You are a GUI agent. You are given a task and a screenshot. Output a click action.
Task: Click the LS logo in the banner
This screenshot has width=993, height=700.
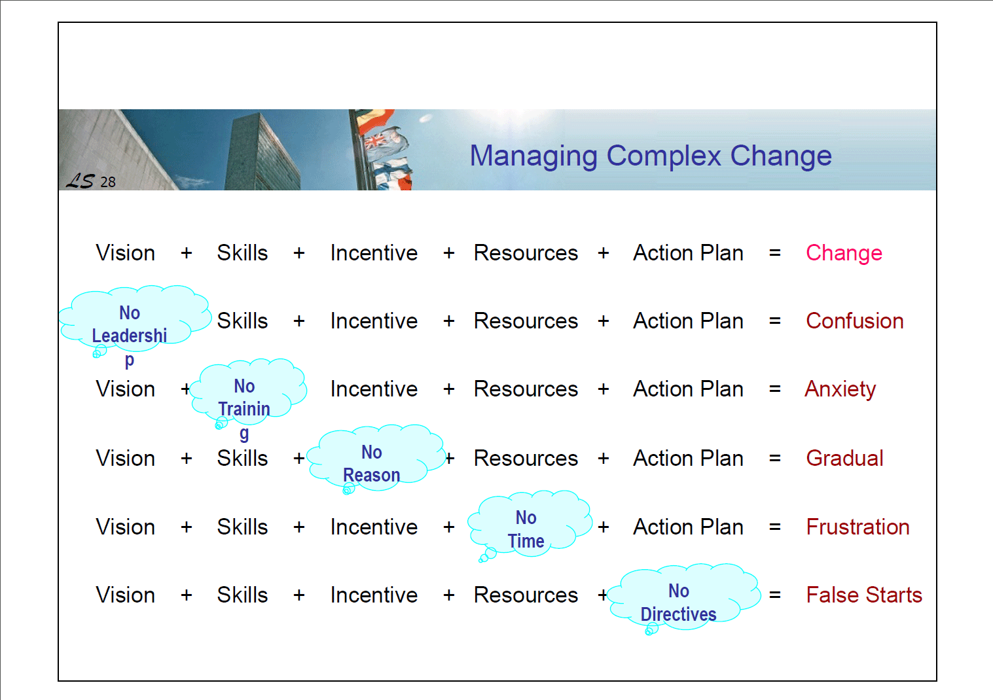81,181
